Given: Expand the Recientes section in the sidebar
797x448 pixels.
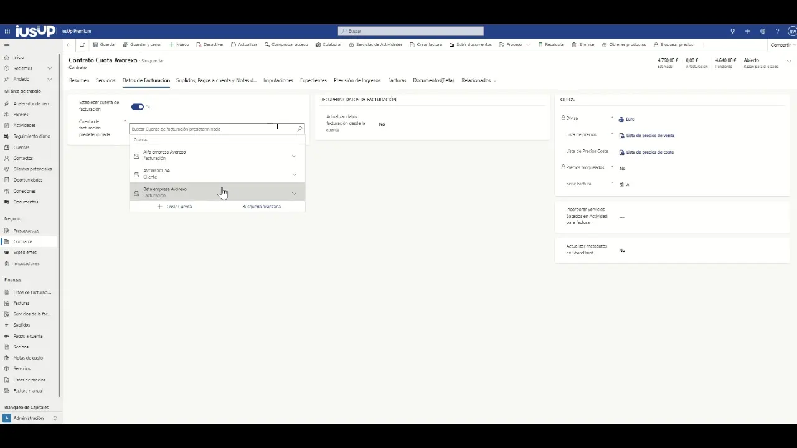Looking at the screenshot, I should [50, 68].
